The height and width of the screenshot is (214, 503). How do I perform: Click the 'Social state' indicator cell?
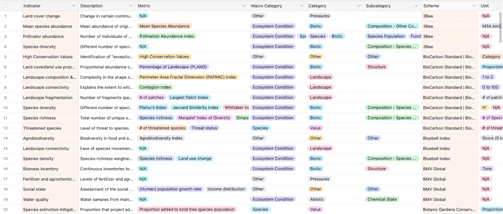[x=50, y=189]
